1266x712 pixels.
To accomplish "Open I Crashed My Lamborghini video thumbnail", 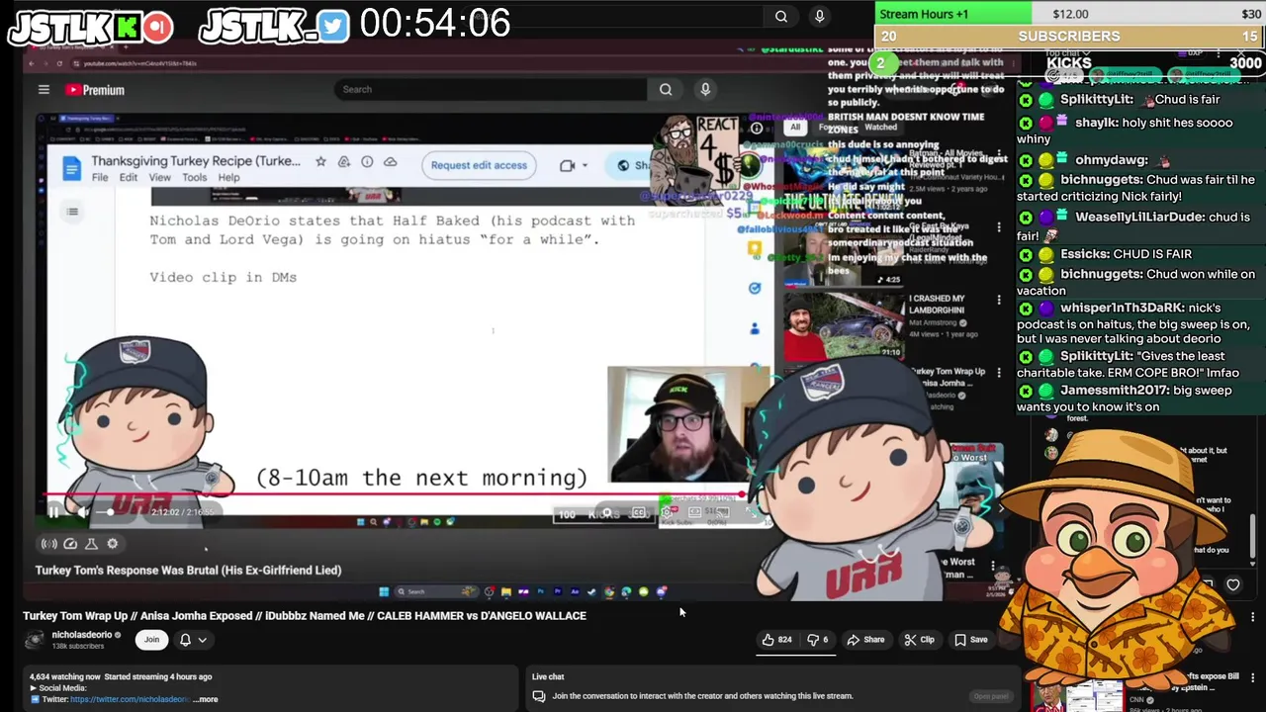I will [x=843, y=327].
